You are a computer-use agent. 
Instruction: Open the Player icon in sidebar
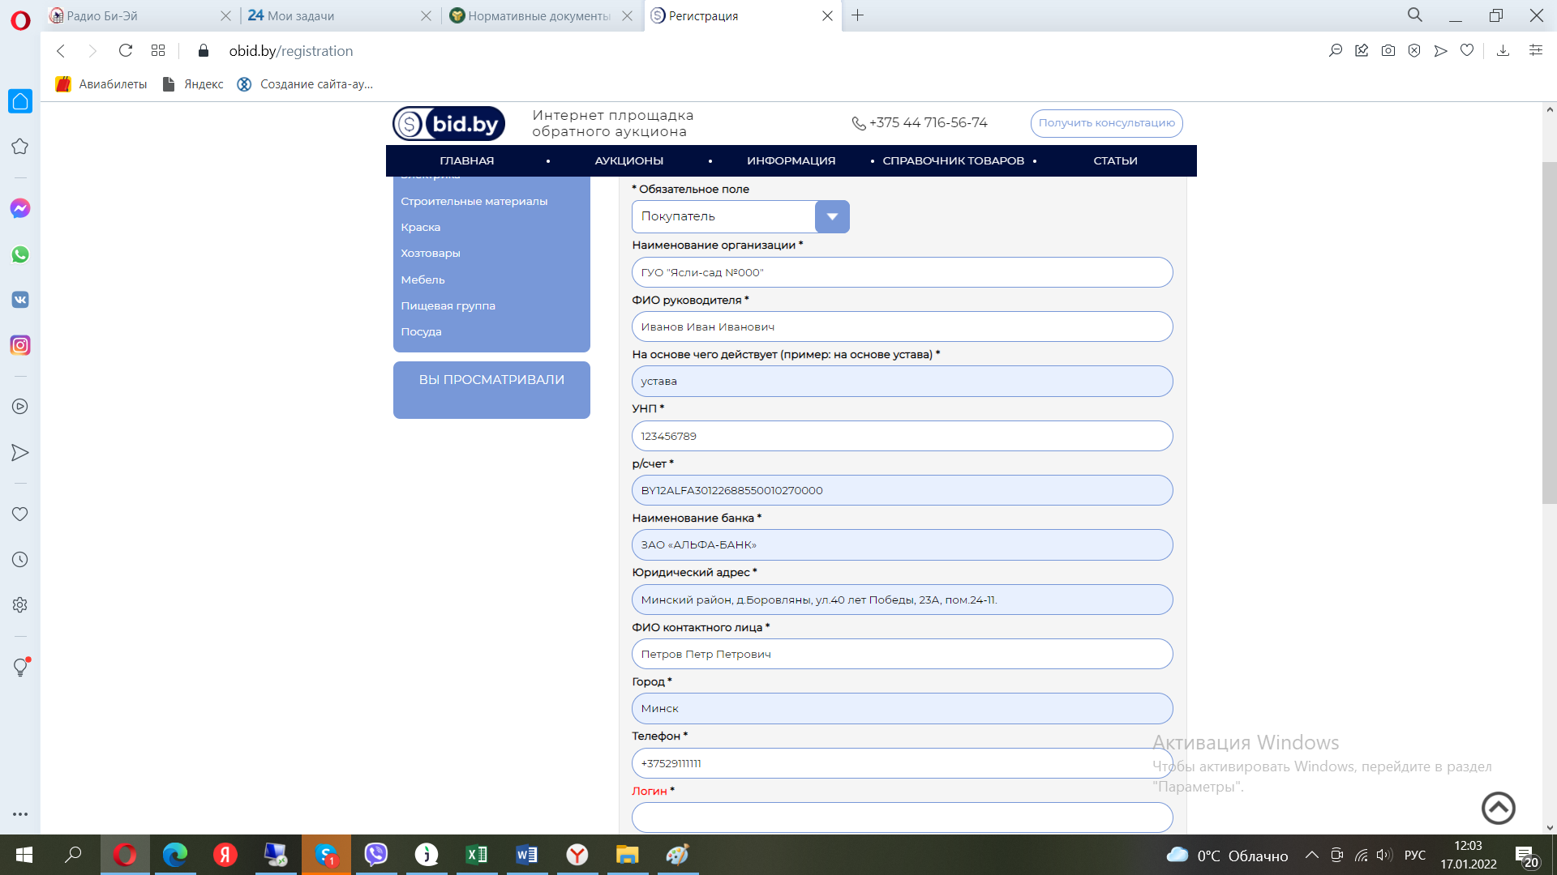[20, 407]
